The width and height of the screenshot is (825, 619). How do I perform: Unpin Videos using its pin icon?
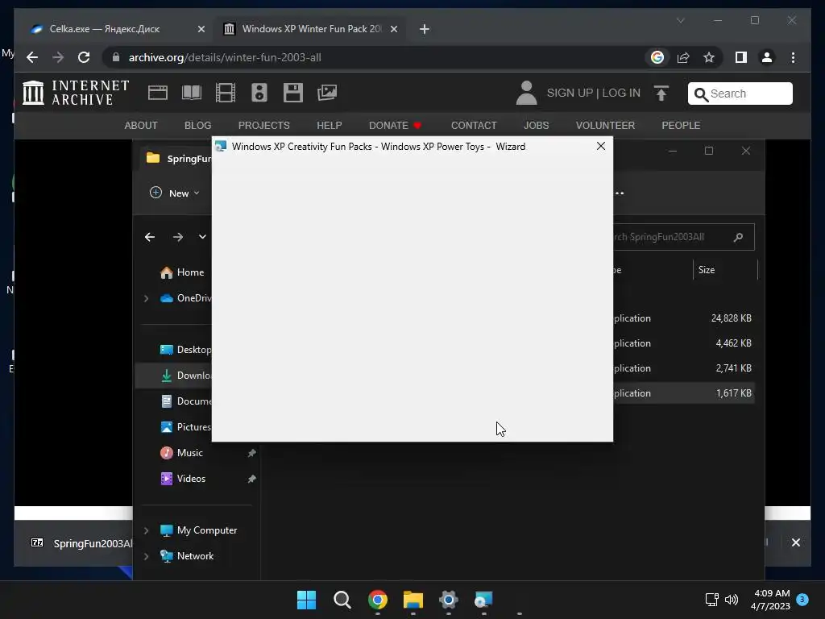[x=251, y=479]
